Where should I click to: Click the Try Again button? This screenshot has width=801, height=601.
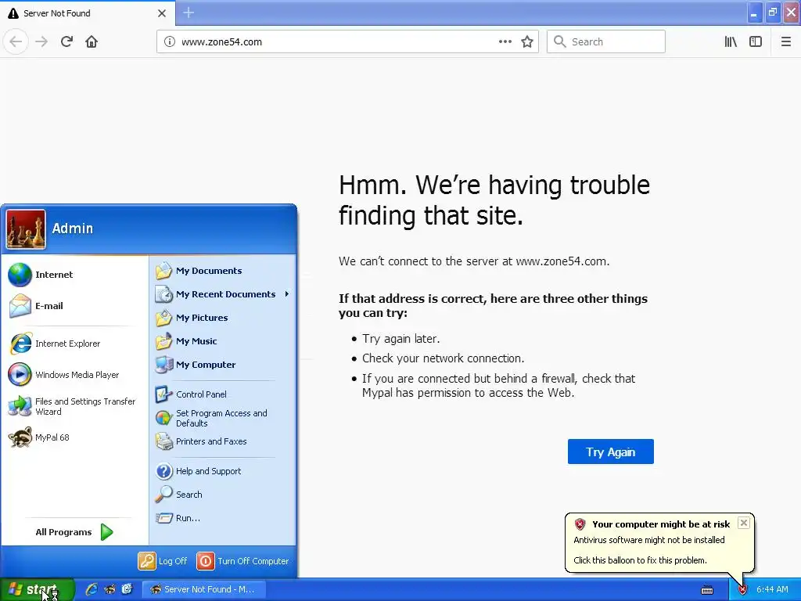coord(610,452)
